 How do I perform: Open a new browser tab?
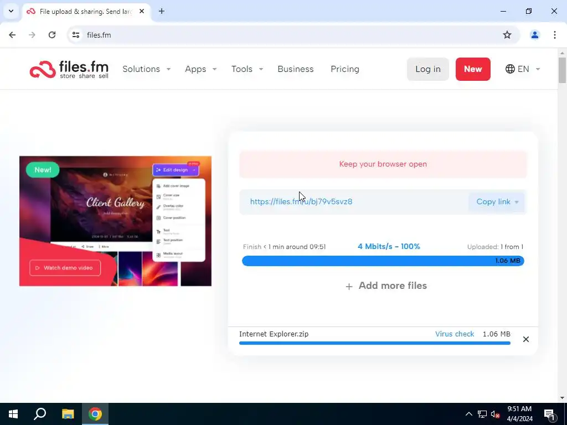pos(162,11)
